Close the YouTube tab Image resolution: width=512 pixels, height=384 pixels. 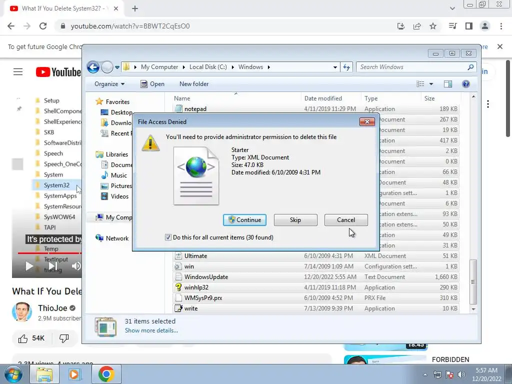tap(116, 8)
